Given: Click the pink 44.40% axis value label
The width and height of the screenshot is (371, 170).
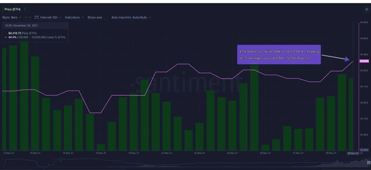Looking at the screenshot, I should [364, 61].
